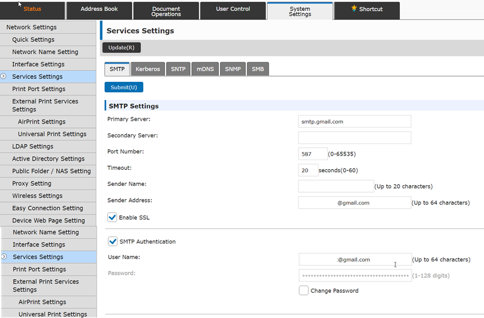Image resolution: width=484 pixels, height=318 pixels.
Task: Switch to the Kerberos sub-tab
Action: coord(148,69)
